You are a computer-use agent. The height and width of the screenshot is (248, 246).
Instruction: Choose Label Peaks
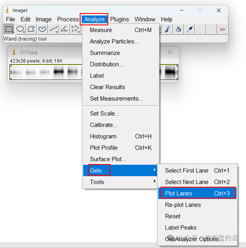point(197,228)
